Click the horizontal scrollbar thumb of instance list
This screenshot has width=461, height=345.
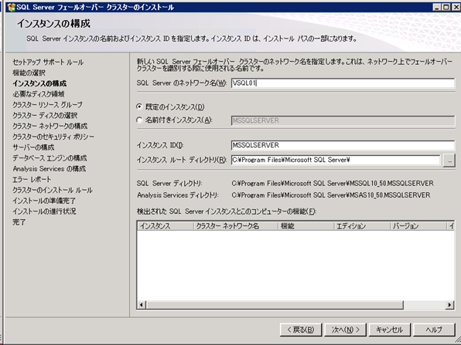275,305
